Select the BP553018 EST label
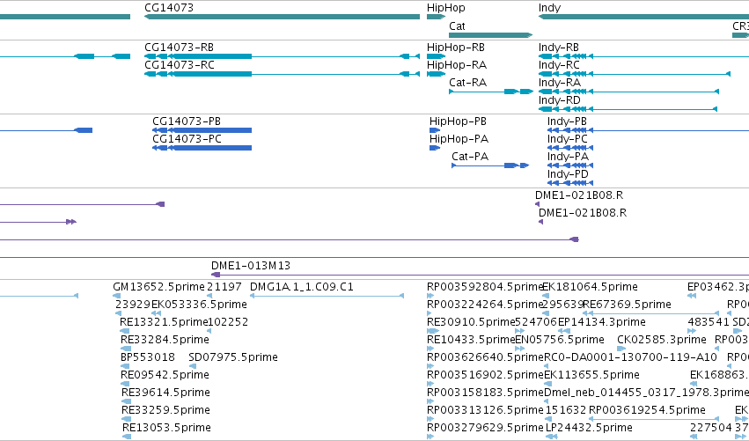Image resolution: width=749 pixels, height=441 pixels. [148, 357]
